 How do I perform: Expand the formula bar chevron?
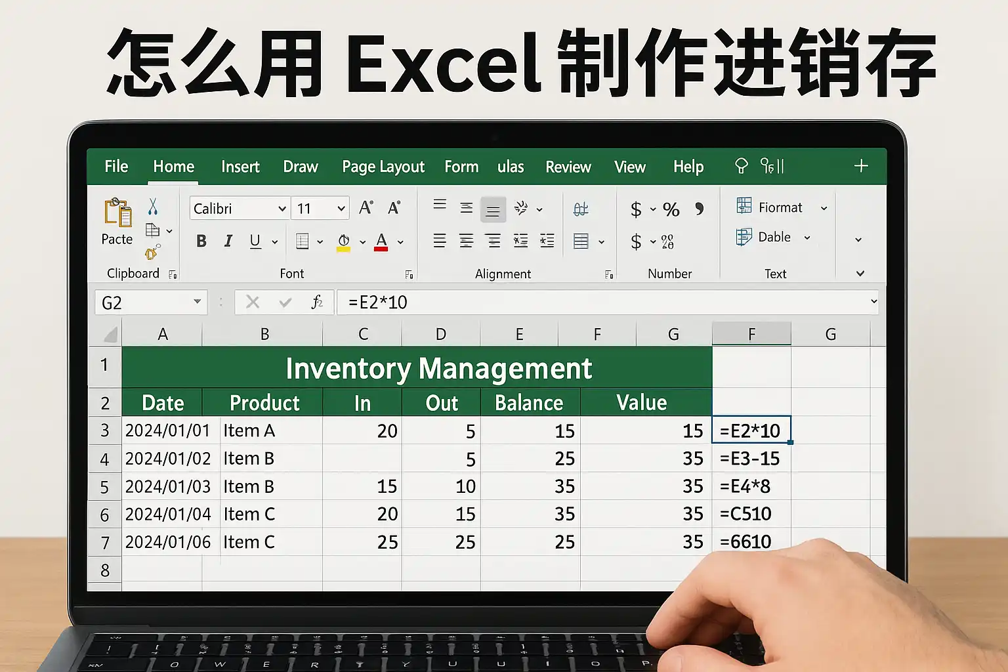tap(873, 302)
